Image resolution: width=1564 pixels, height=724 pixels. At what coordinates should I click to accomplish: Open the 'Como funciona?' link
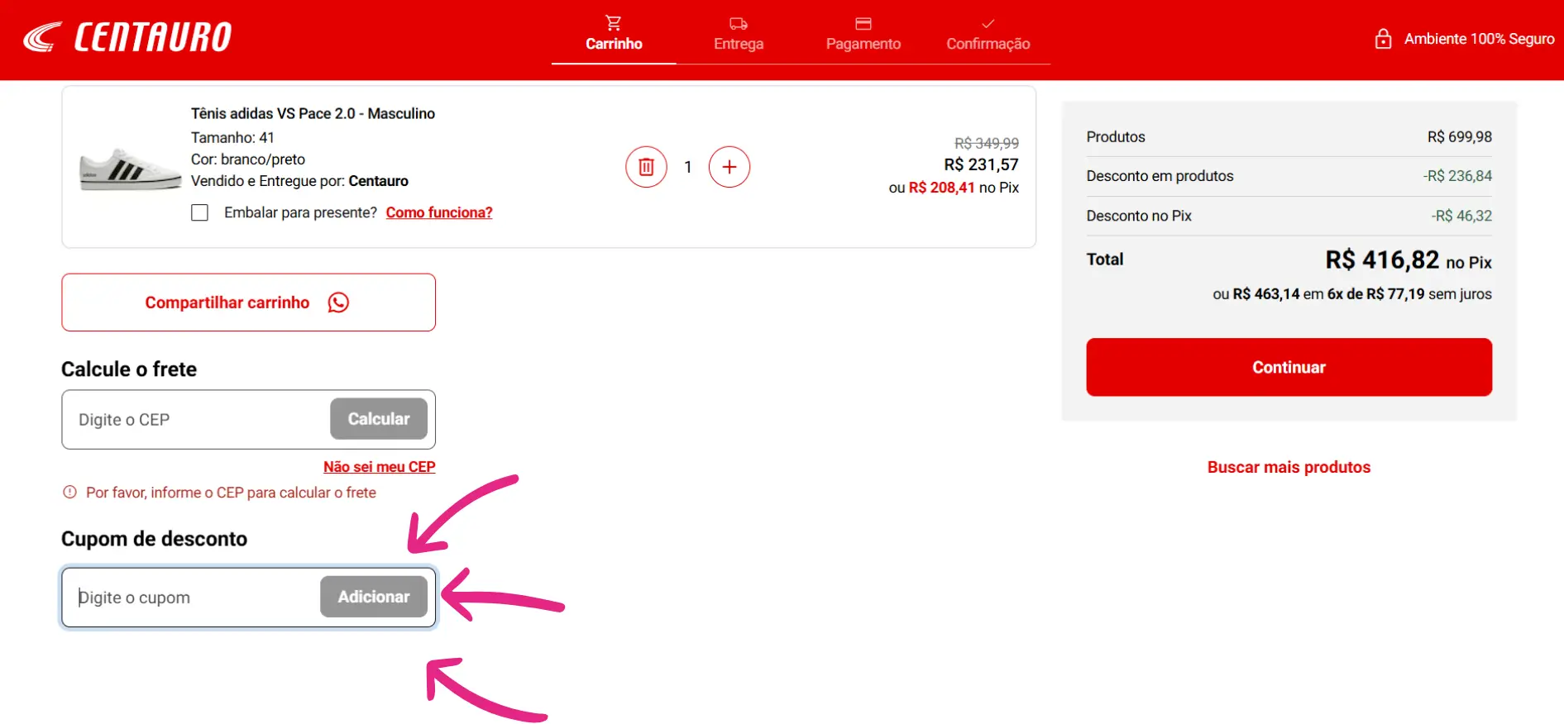tap(439, 212)
